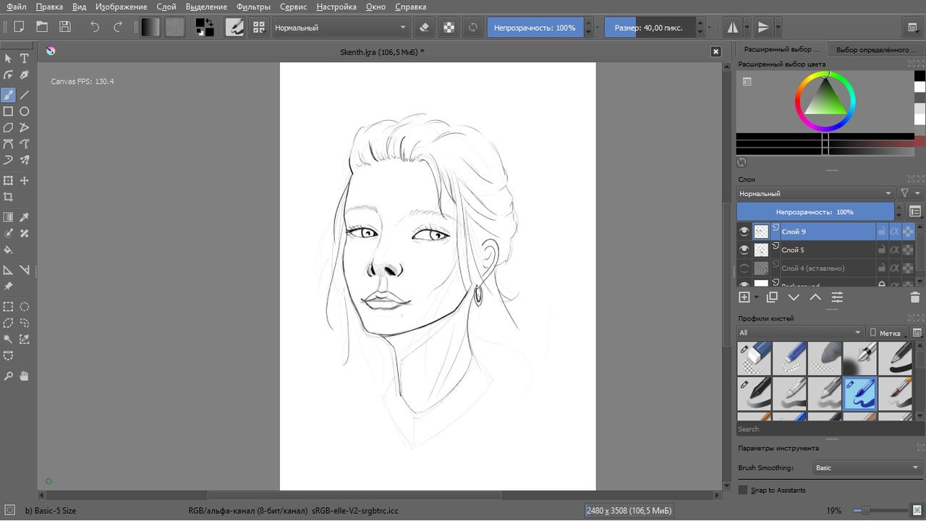Open Слой menu

click(x=166, y=7)
